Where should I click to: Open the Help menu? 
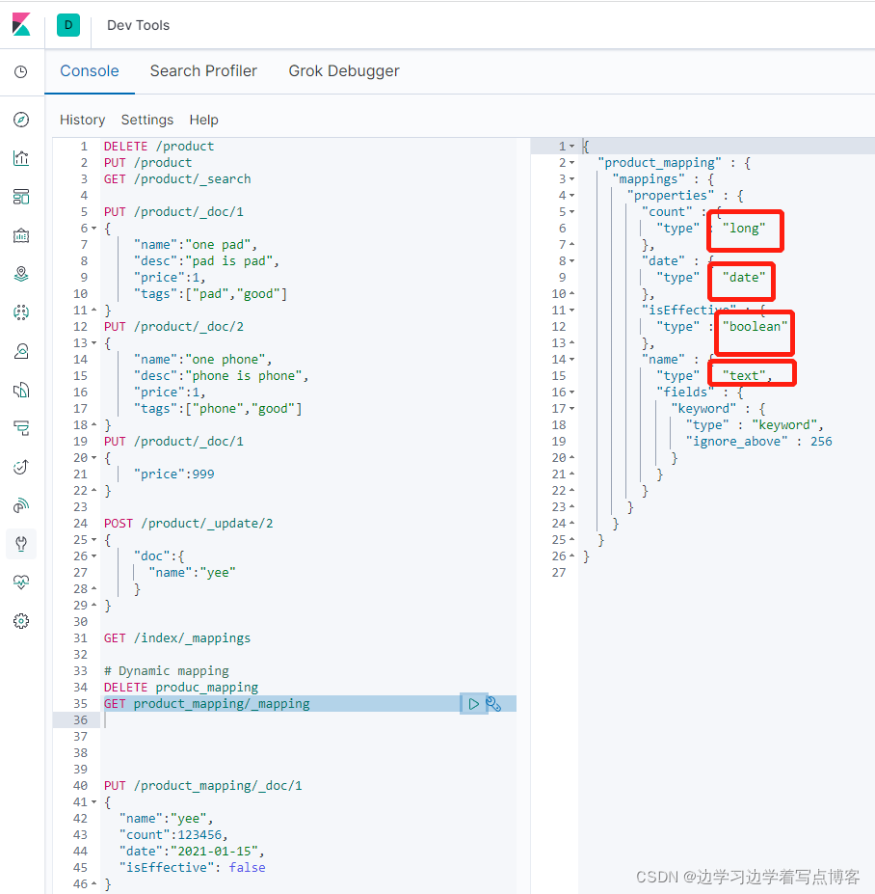click(x=203, y=120)
